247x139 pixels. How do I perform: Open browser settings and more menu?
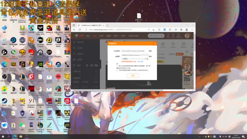point(192,30)
